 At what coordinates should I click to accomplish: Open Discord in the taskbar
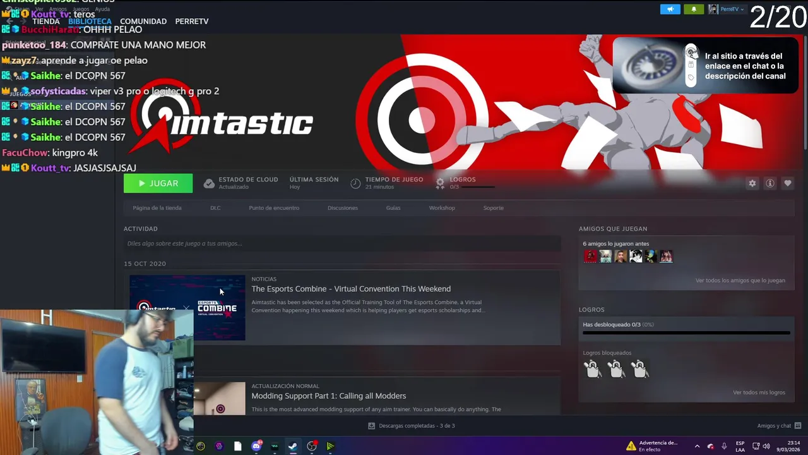click(x=256, y=446)
